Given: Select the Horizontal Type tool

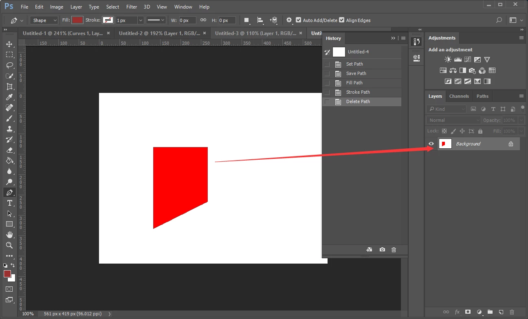Looking at the screenshot, I should [9, 203].
